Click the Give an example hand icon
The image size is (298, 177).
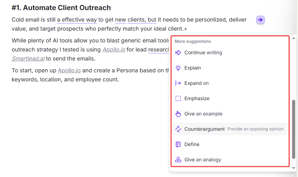point(178,114)
